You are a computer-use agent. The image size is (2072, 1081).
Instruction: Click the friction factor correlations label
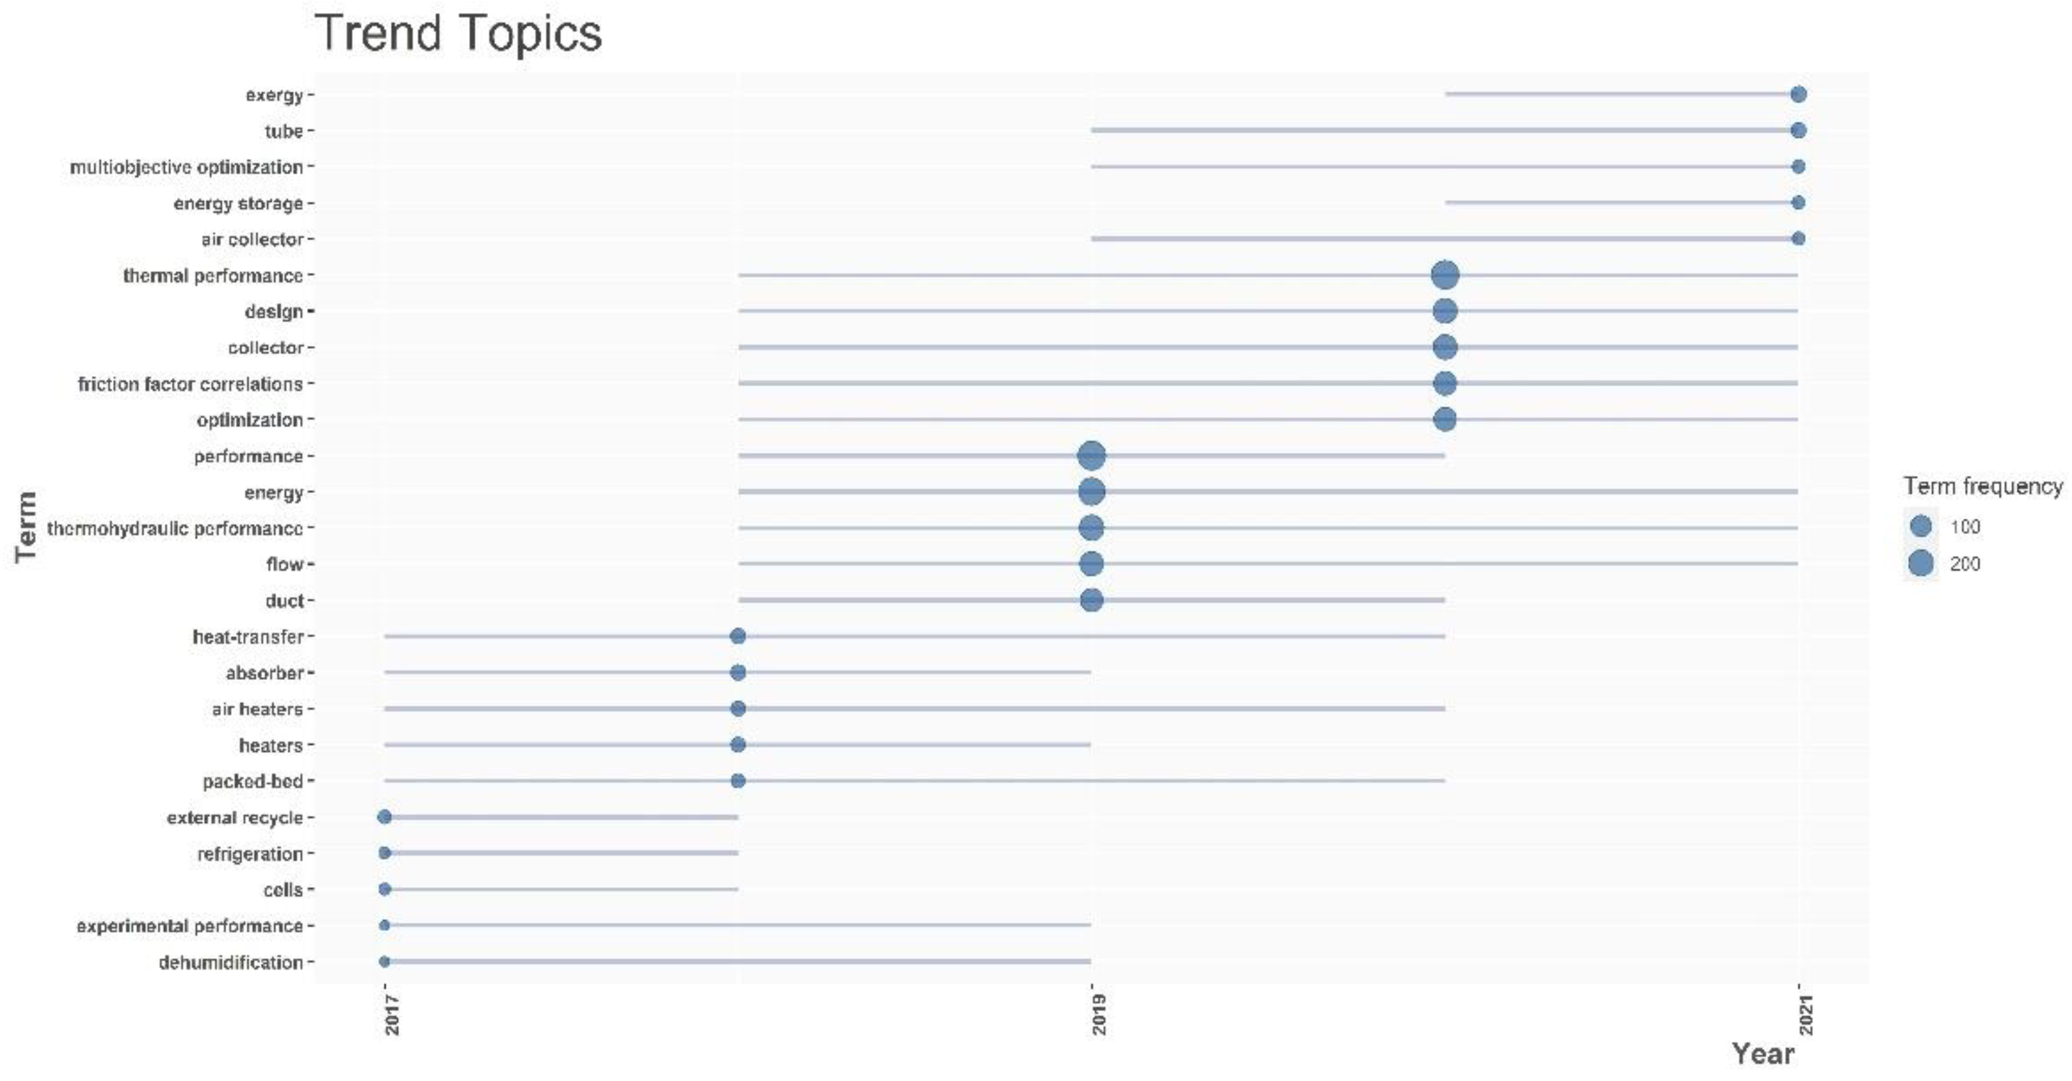pos(191,383)
